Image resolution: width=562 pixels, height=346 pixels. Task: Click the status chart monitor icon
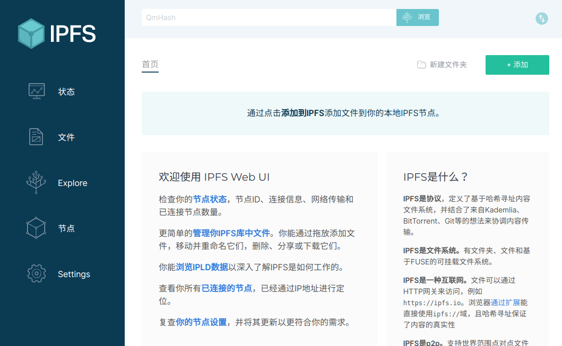tap(37, 91)
